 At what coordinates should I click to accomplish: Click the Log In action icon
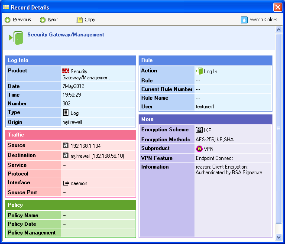pos(199,71)
